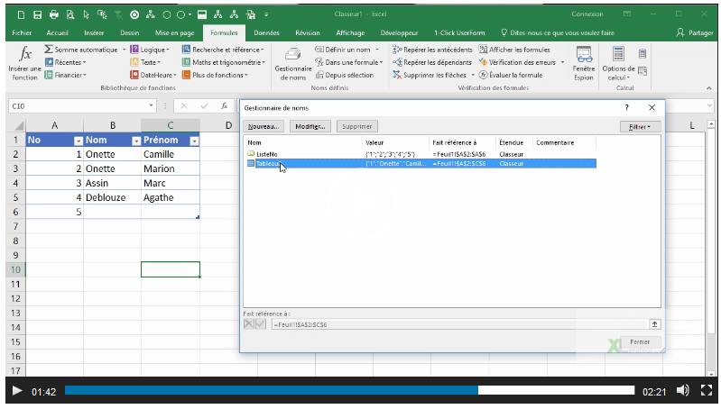Click Depuis sélection in Noms définis
Viewport: 721px width, 409px height.
[x=345, y=75]
